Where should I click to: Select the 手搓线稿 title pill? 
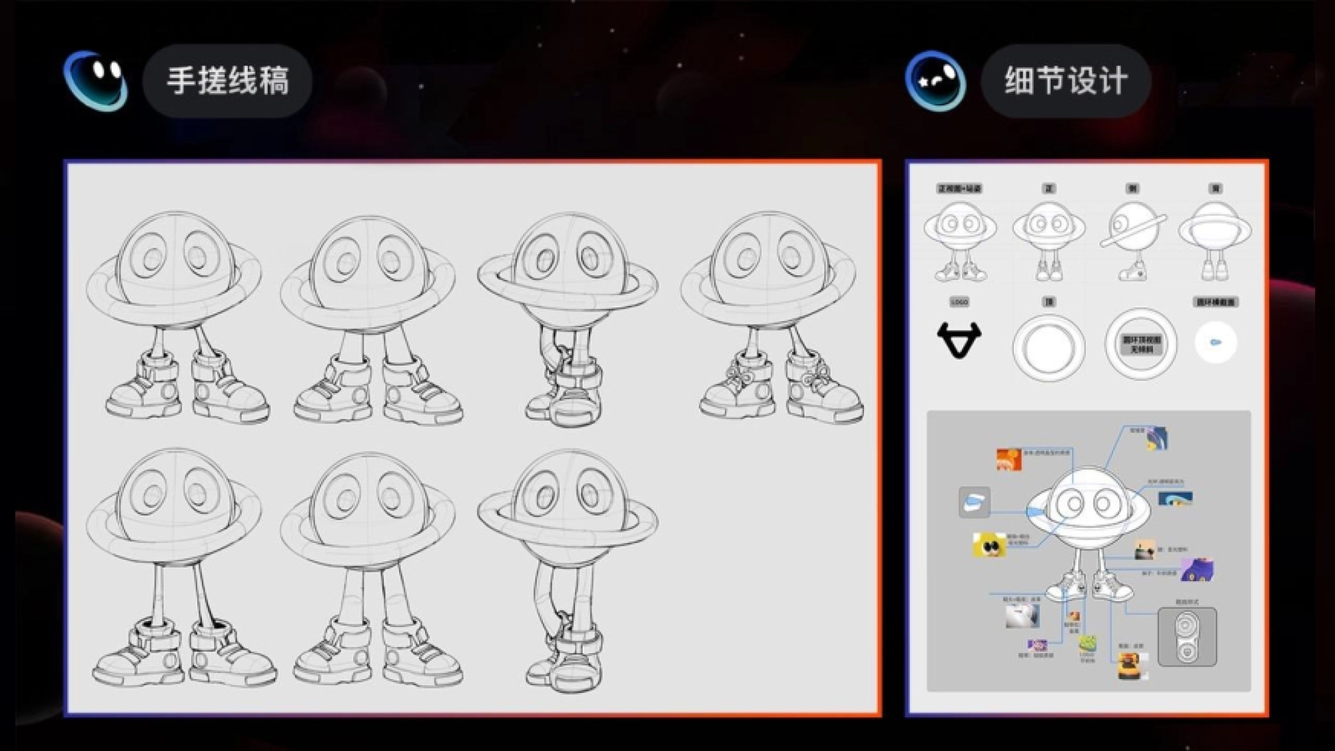click(227, 81)
